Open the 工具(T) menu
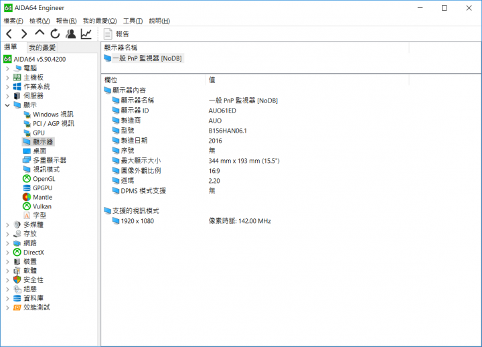Image resolution: width=482 pixels, height=347 pixels. click(133, 21)
